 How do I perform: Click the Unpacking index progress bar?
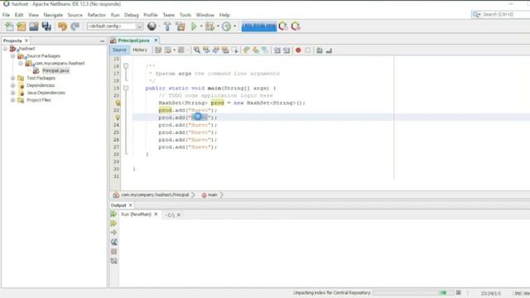pyautogui.click(x=412, y=293)
